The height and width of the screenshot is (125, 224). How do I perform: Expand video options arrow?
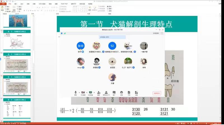tap(87, 92)
